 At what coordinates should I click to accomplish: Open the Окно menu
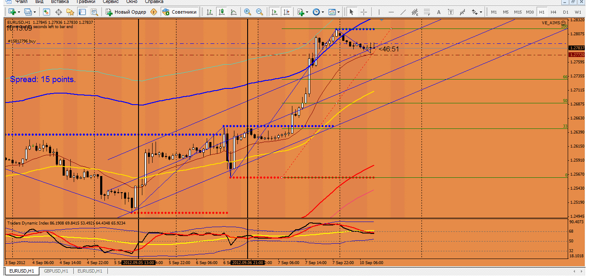pos(132,2)
